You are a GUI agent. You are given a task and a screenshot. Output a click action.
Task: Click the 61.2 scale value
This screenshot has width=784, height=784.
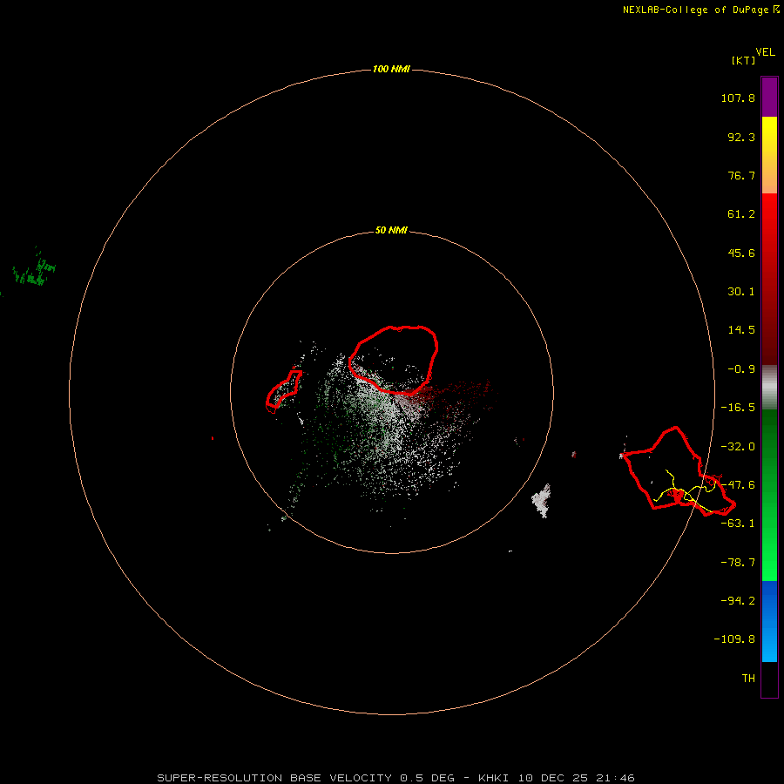(741, 214)
